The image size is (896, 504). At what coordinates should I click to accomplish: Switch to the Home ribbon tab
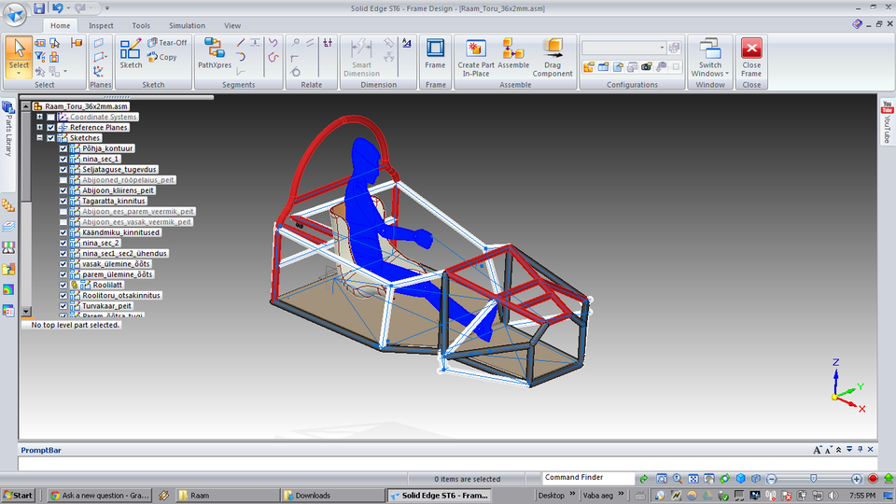tap(60, 25)
